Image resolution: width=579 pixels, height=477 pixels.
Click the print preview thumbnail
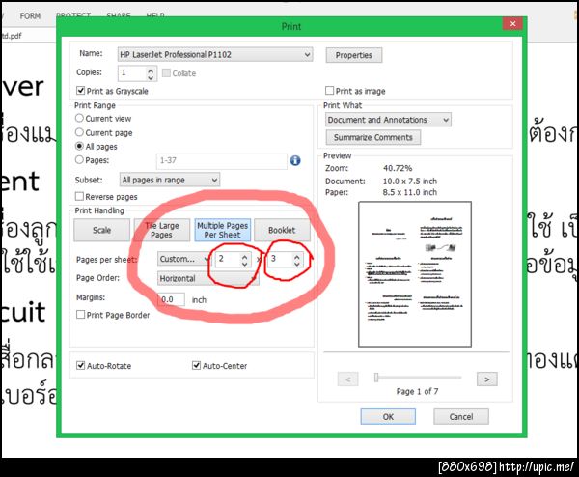tap(415, 274)
